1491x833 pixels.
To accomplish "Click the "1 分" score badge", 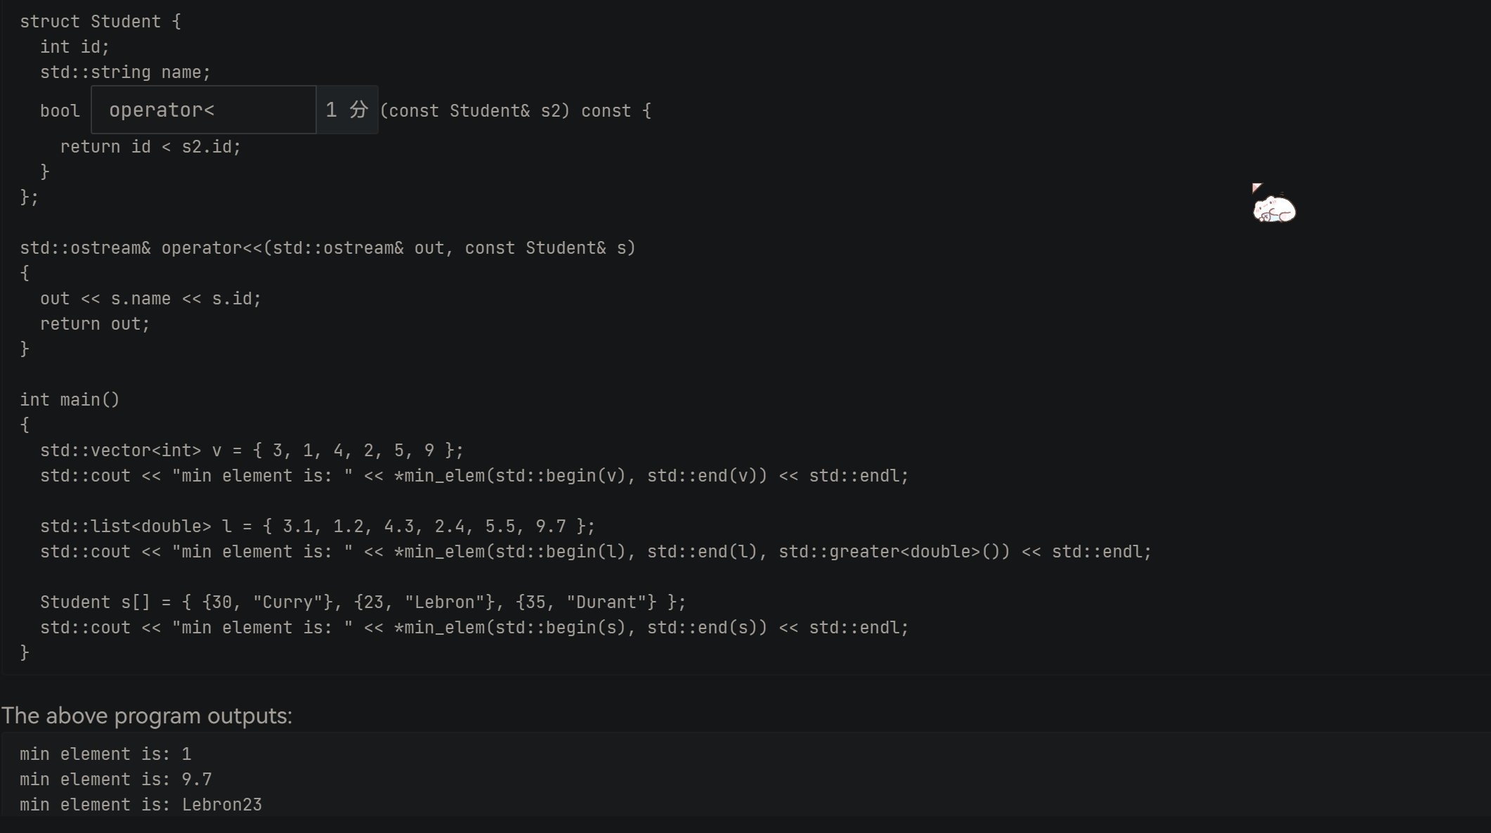I will tap(347, 110).
